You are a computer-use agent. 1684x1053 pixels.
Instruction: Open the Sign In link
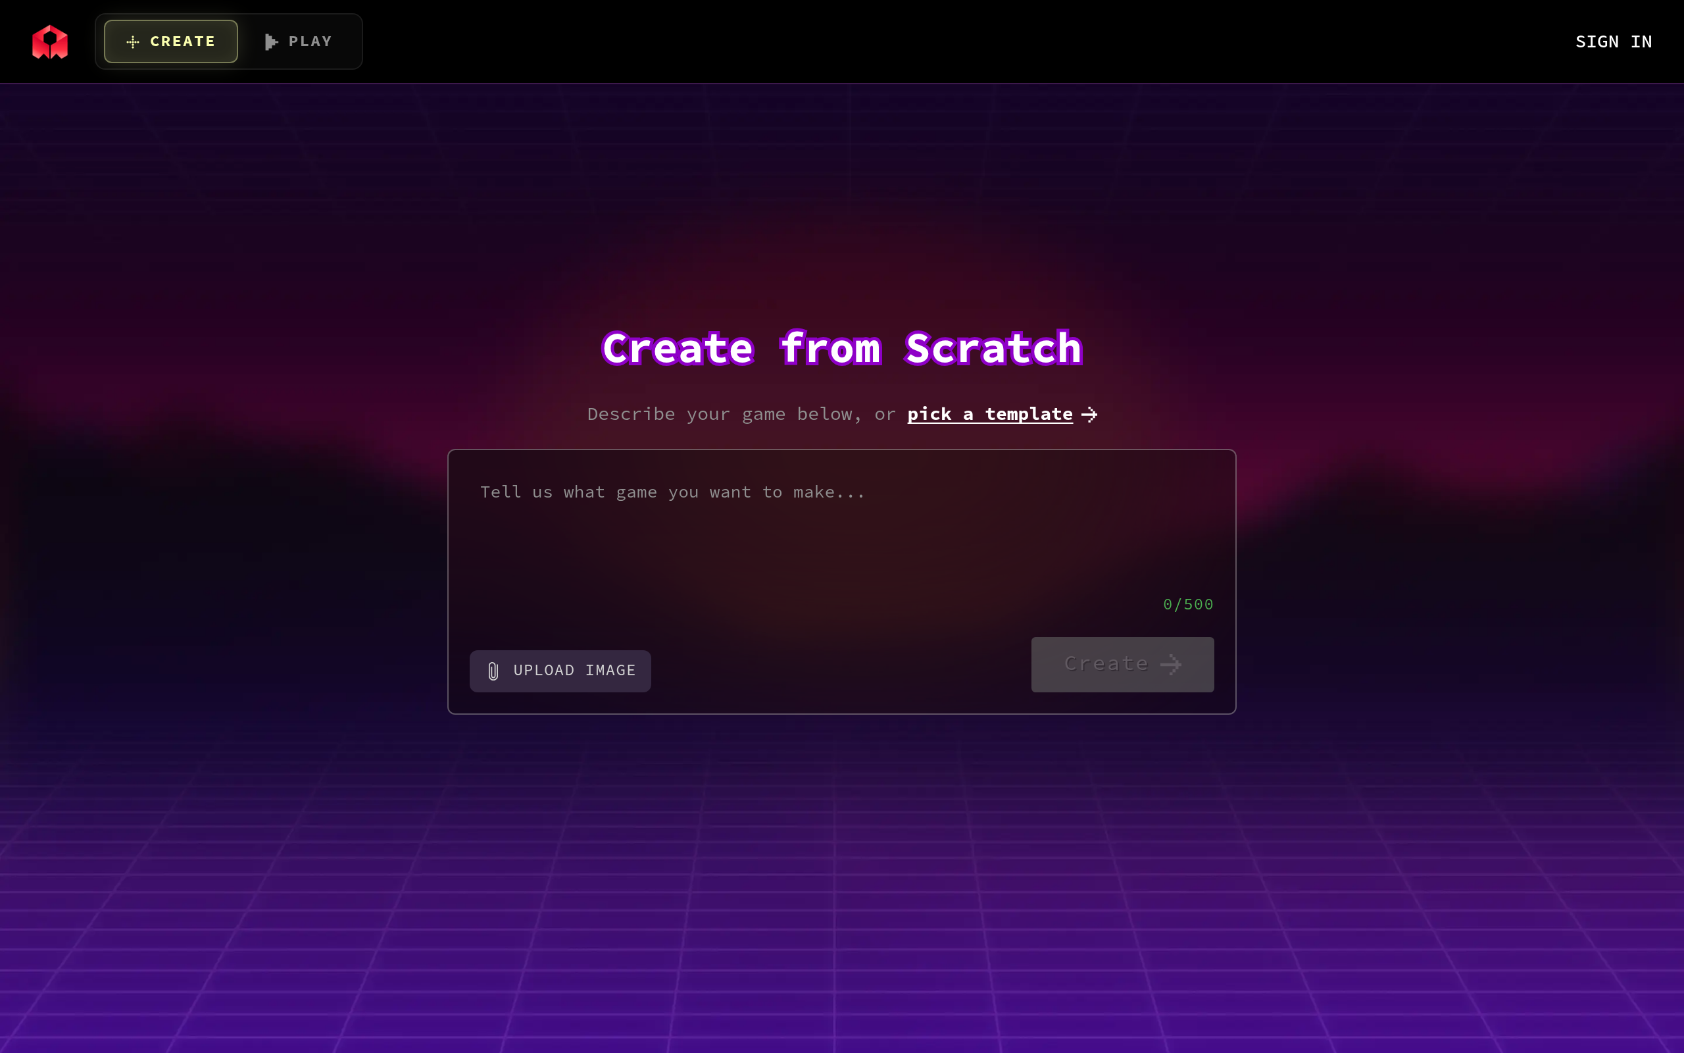coord(1613,41)
